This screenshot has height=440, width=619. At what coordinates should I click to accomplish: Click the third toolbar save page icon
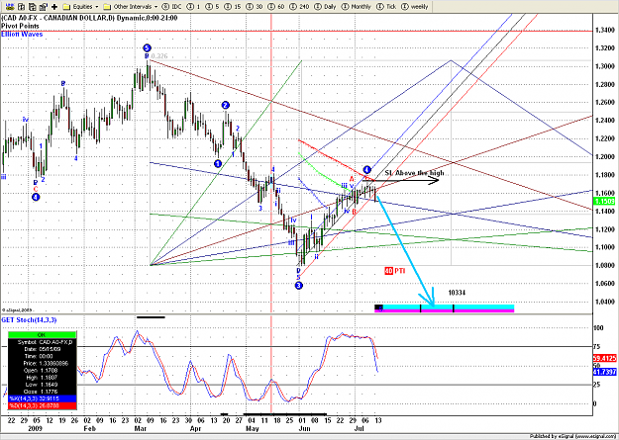[x=33, y=6]
